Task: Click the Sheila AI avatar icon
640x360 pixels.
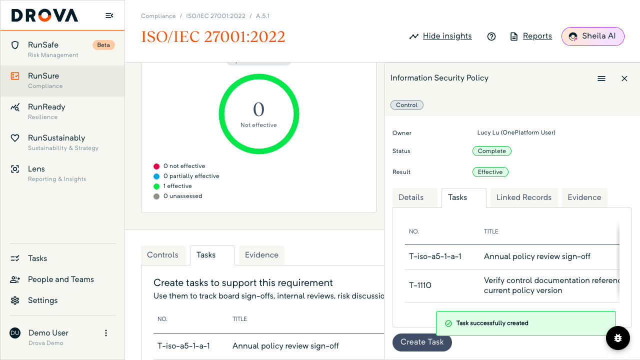Action: 573,36
